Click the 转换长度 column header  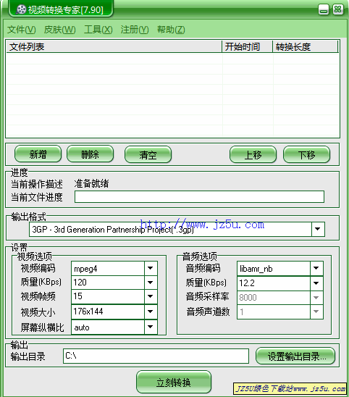click(x=306, y=46)
